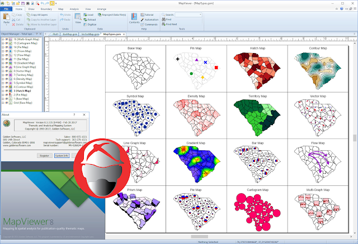358x244 pixels.
Task: Click the Commands help icon
Action: [x=142, y=25]
